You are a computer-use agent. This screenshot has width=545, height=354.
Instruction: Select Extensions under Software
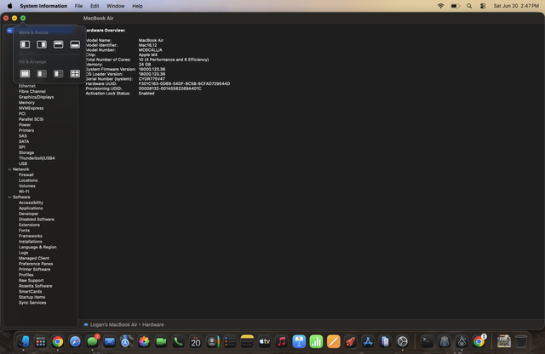click(29, 225)
